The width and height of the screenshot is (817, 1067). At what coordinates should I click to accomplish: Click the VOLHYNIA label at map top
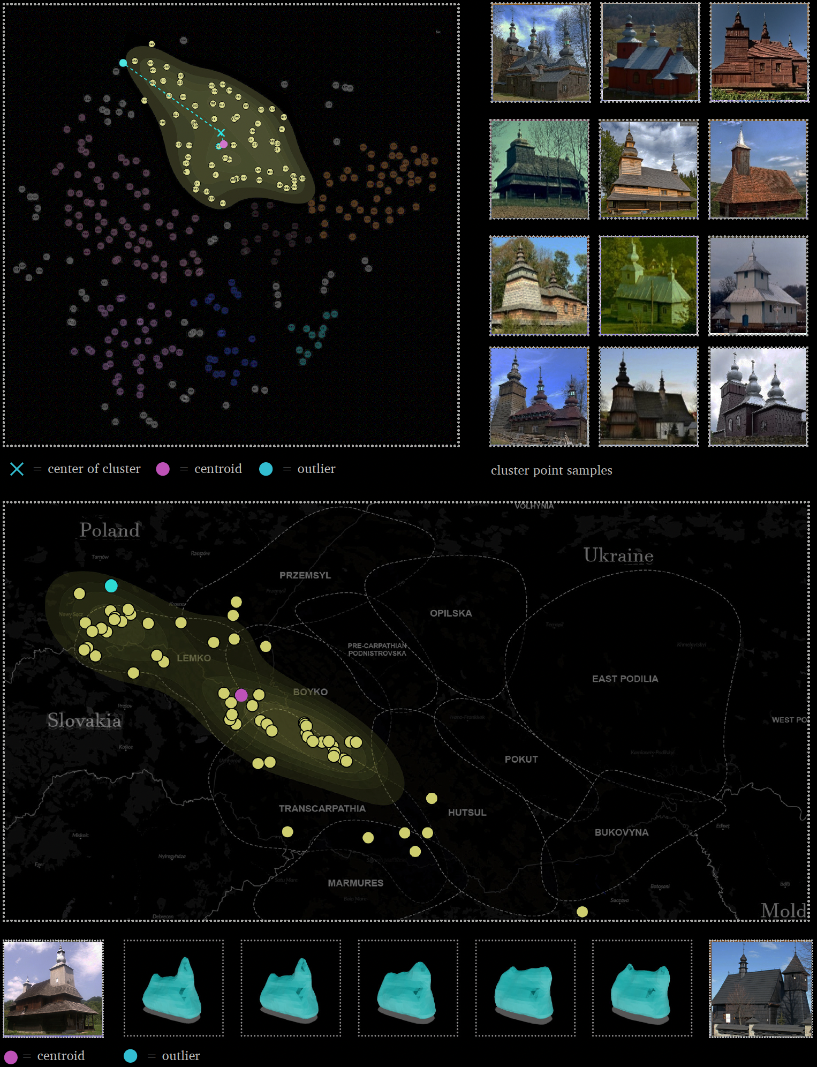pyautogui.click(x=534, y=506)
